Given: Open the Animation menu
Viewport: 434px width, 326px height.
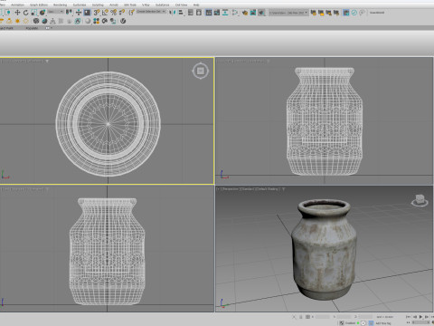Looking at the screenshot, I should (x=17, y=5).
